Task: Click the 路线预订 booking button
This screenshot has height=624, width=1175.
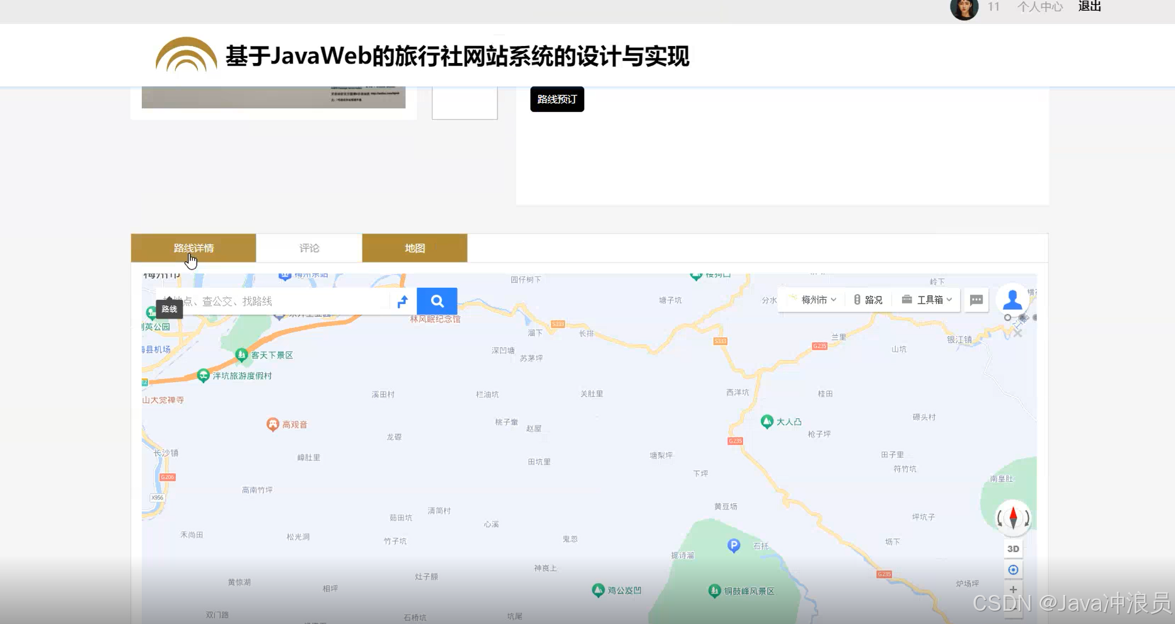Action: pos(557,99)
